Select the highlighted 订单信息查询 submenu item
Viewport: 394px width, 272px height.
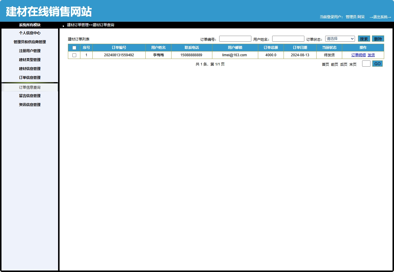(x=29, y=87)
